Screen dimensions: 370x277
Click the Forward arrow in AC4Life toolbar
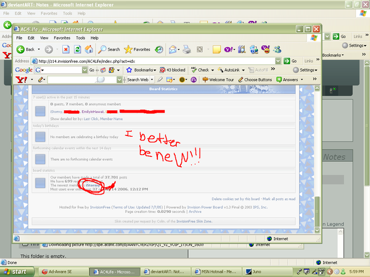tap(49, 49)
